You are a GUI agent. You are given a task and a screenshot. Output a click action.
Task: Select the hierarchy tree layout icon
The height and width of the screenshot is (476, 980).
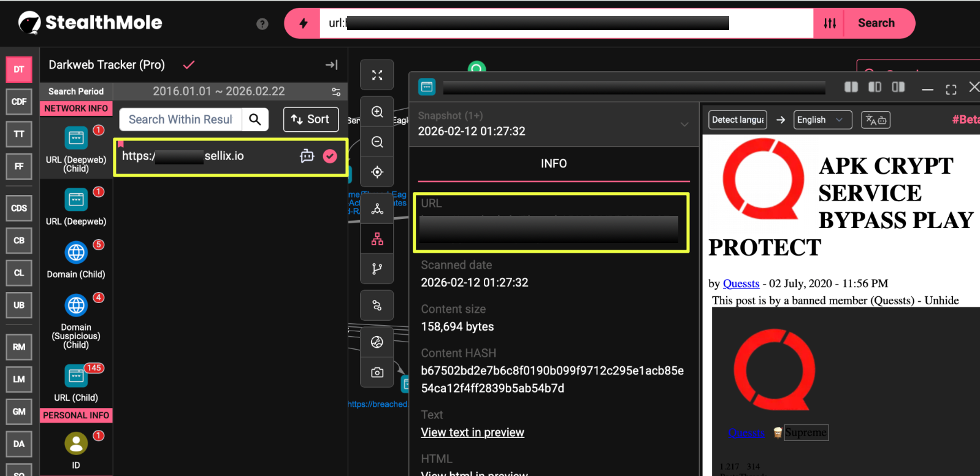pos(377,239)
